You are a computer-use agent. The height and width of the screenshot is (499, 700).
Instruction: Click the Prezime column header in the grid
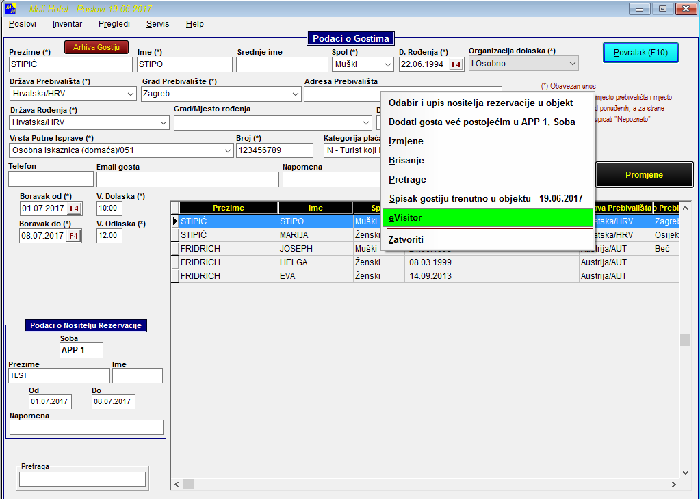coord(229,208)
